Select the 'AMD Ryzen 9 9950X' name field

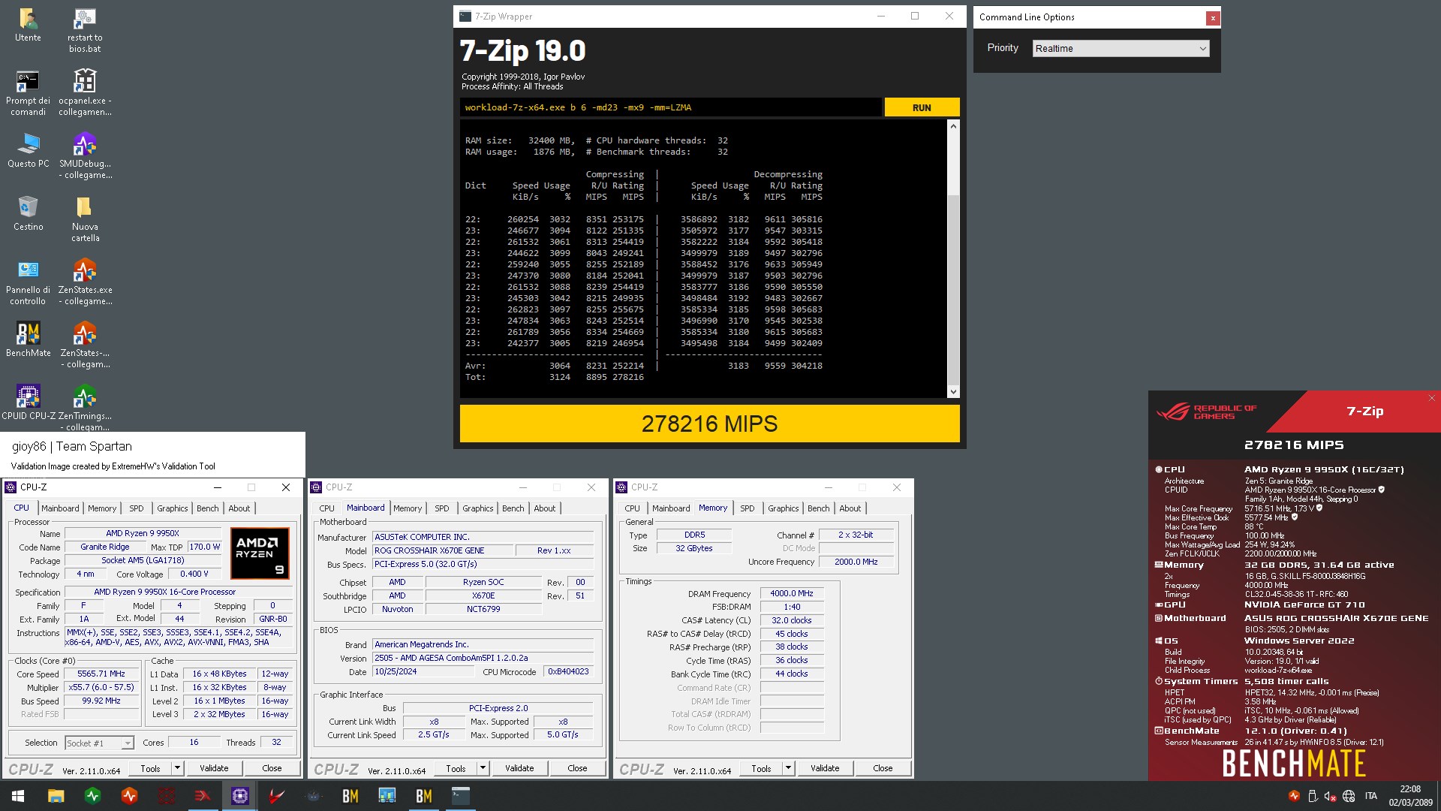143,533
